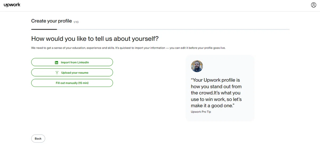
Task: Click the upload arrow icon
Action: tap(57, 73)
